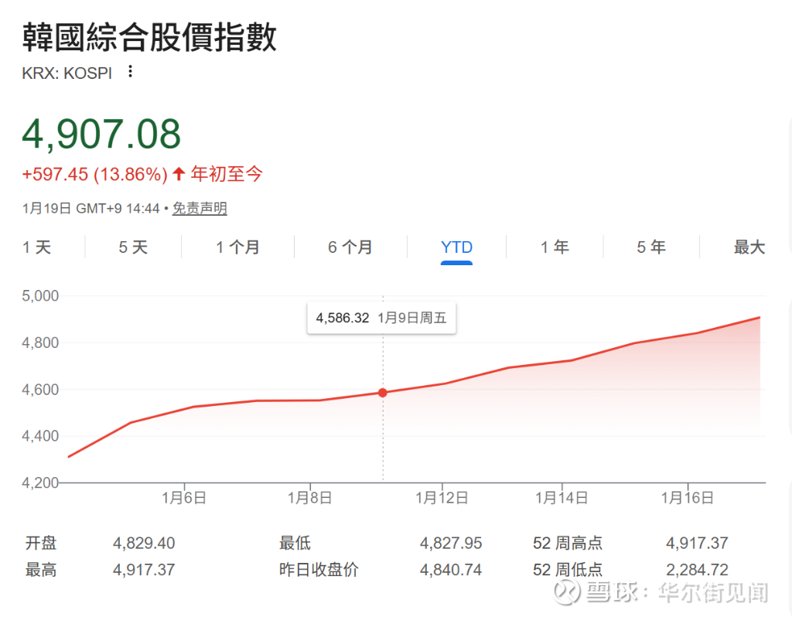Show the 最大 historical range
The height and width of the screenshot is (617, 792).
[749, 247]
